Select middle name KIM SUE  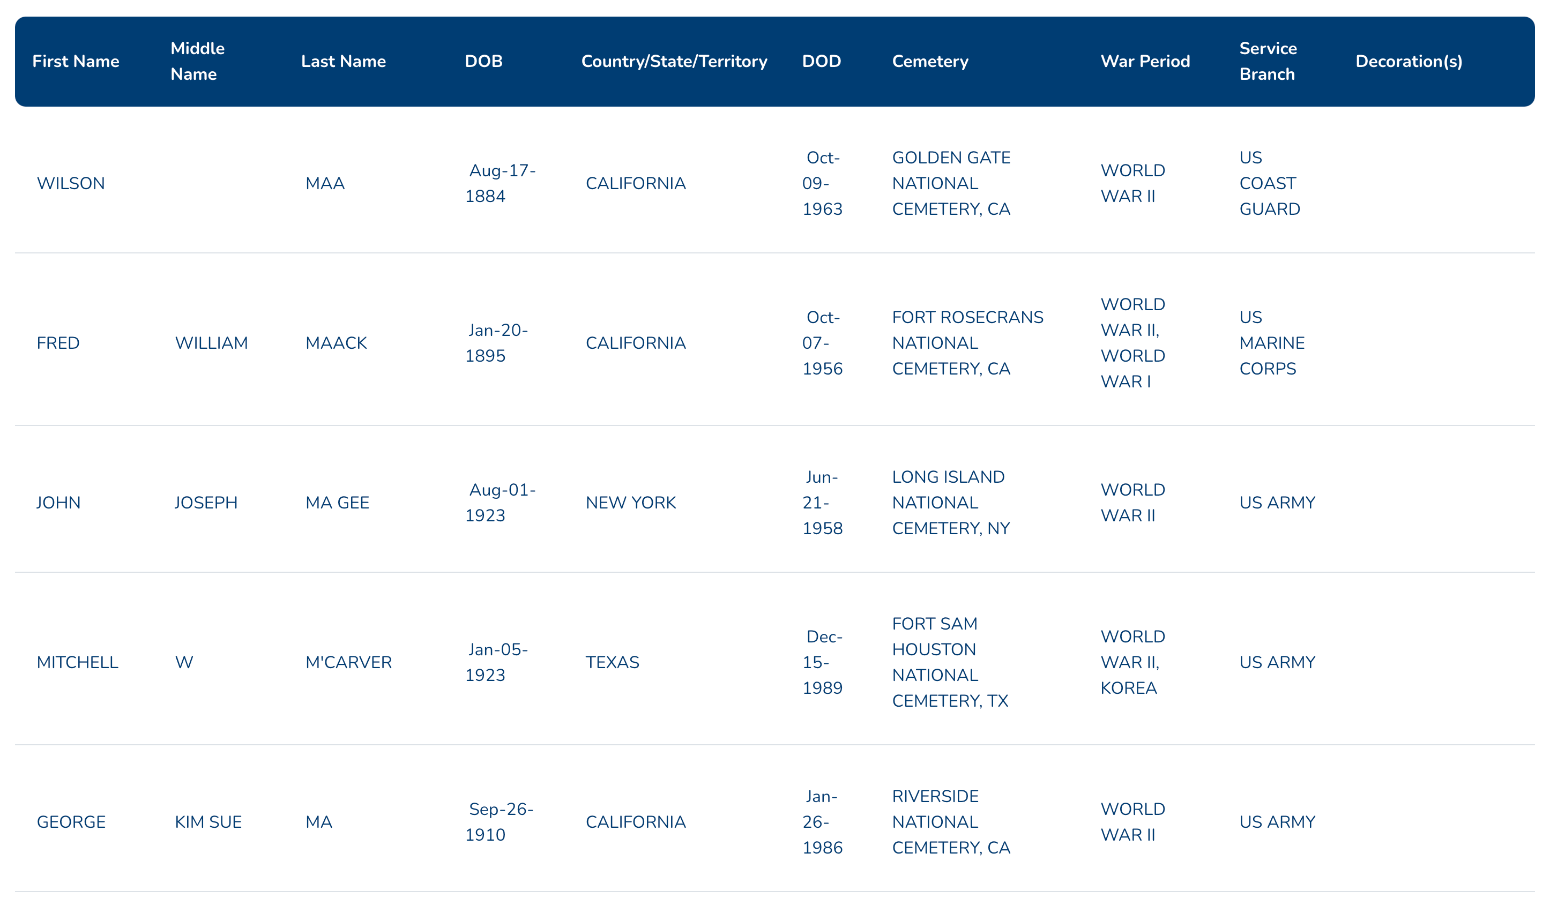pyautogui.click(x=208, y=822)
